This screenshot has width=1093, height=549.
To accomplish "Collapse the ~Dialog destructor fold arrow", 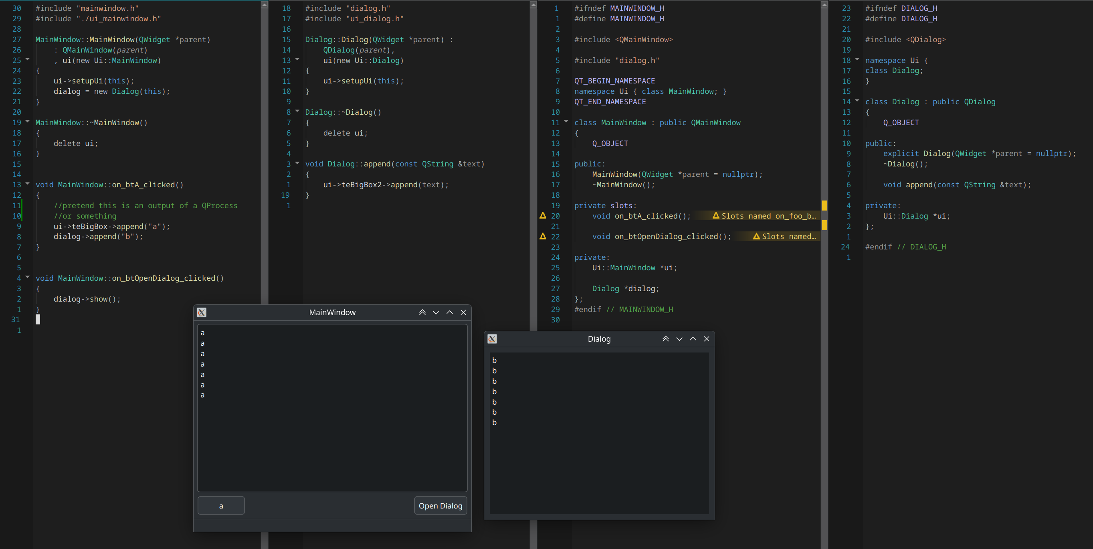I will click(297, 111).
